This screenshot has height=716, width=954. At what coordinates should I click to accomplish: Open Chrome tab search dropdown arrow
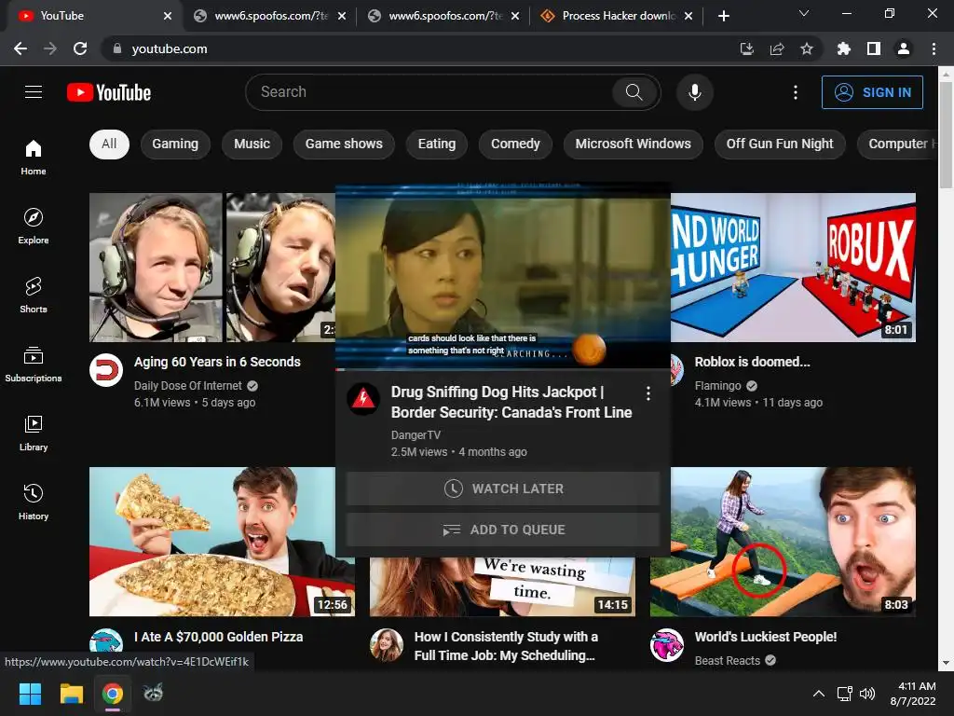click(x=804, y=13)
